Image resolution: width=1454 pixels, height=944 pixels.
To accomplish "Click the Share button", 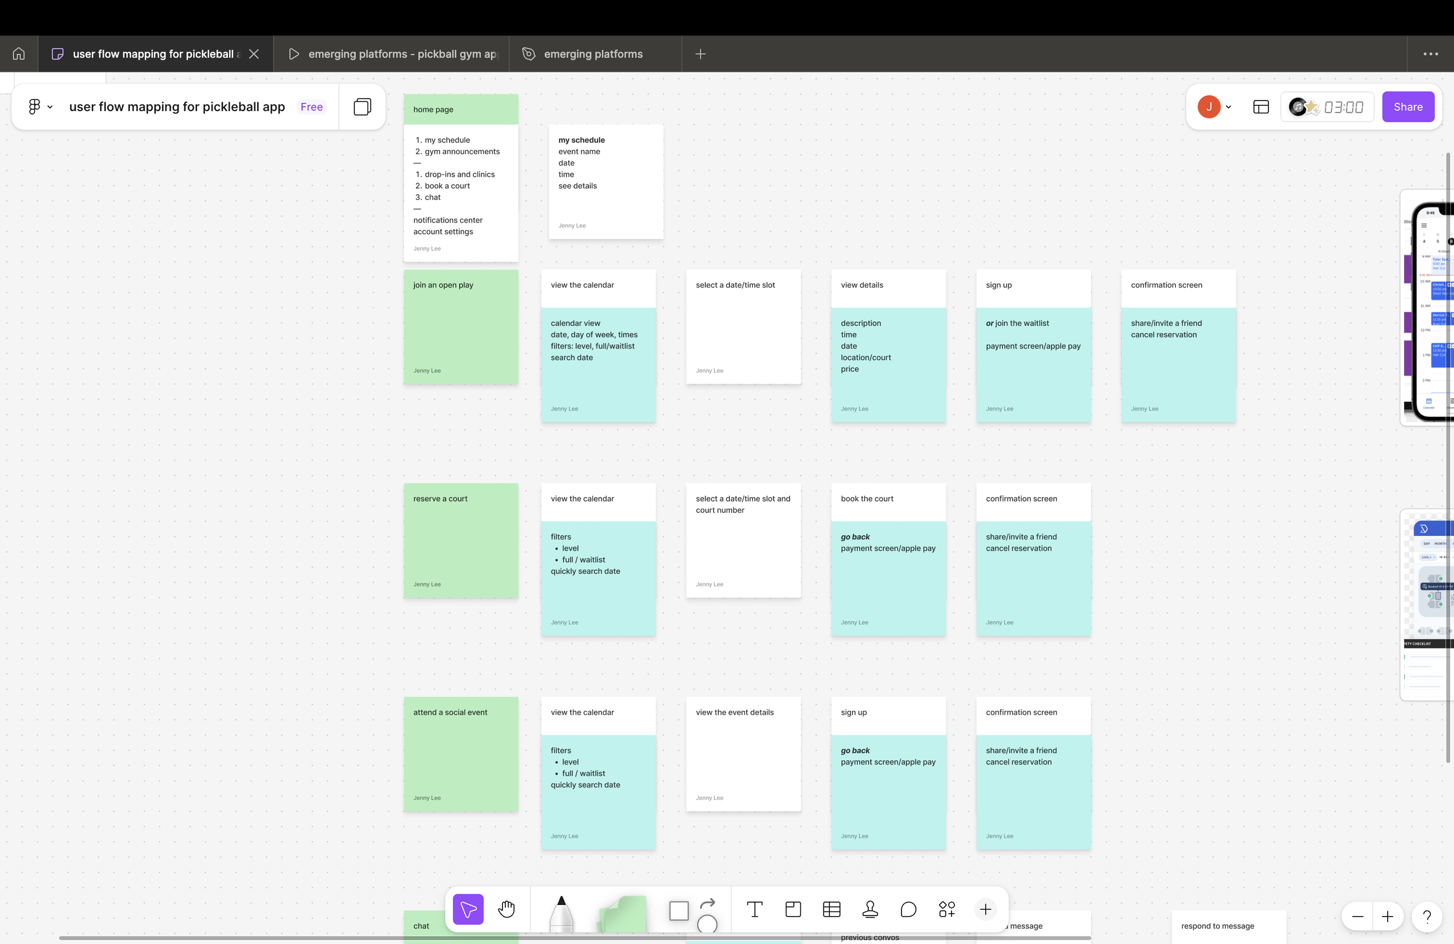I will point(1407,107).
